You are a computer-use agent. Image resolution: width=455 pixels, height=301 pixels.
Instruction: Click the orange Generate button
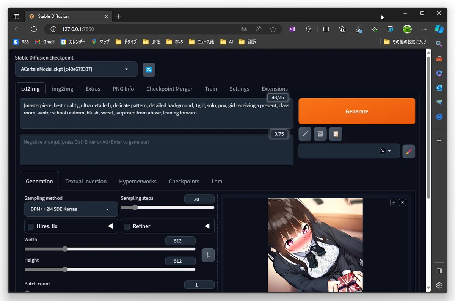coord(357,111)
